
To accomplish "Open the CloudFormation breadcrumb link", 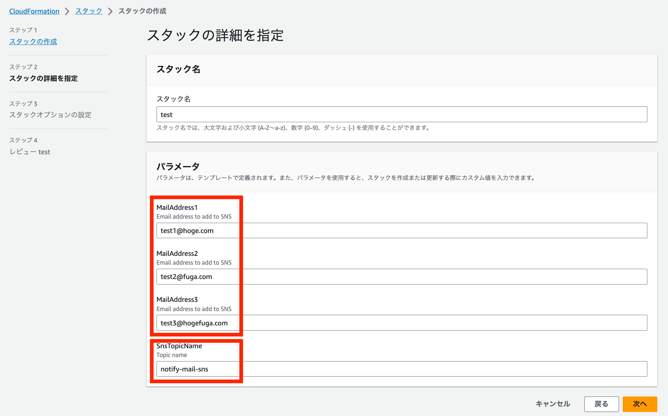I will [34, 11].
